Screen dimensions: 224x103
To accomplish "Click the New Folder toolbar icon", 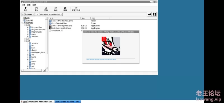I will (x=76, y=8).
